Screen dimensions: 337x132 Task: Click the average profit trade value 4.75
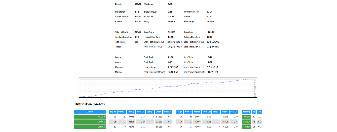(170, 62)
